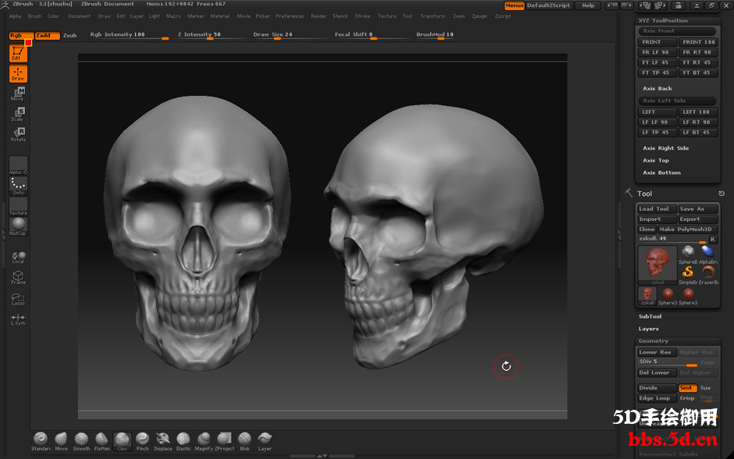Open the Material menu
The height and width of the screenshot is (459, 734).
219,16
